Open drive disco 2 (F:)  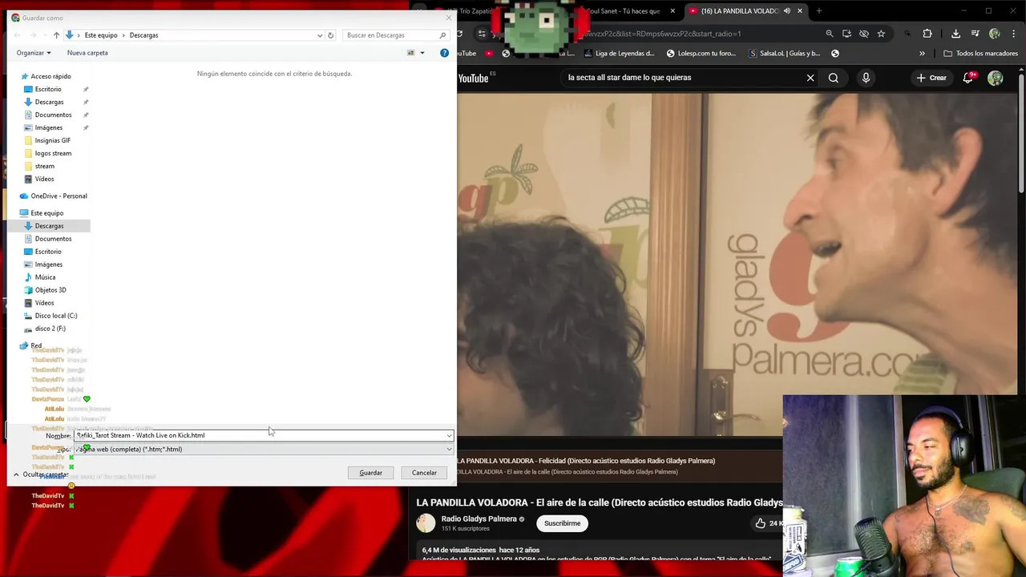pos(50,329)
